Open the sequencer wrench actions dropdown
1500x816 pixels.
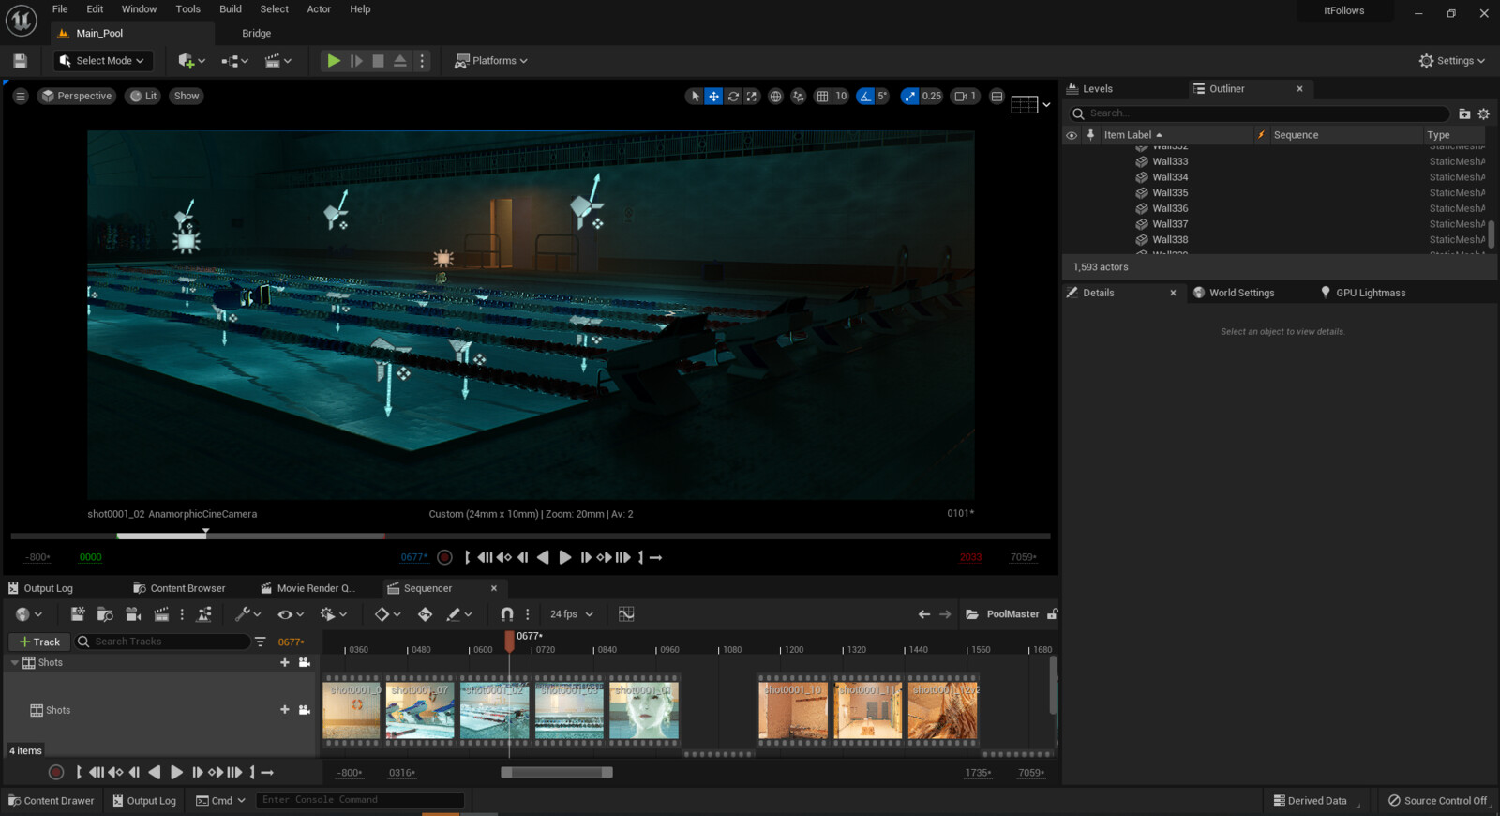pyautogui.click(x=247, y=614)
